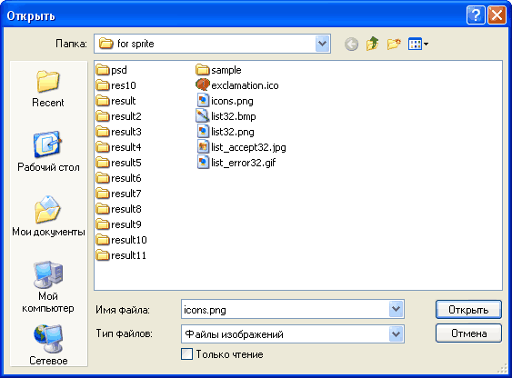
Task: Expand the Папка folder dropdown
Action: click(x=322, y=44)
